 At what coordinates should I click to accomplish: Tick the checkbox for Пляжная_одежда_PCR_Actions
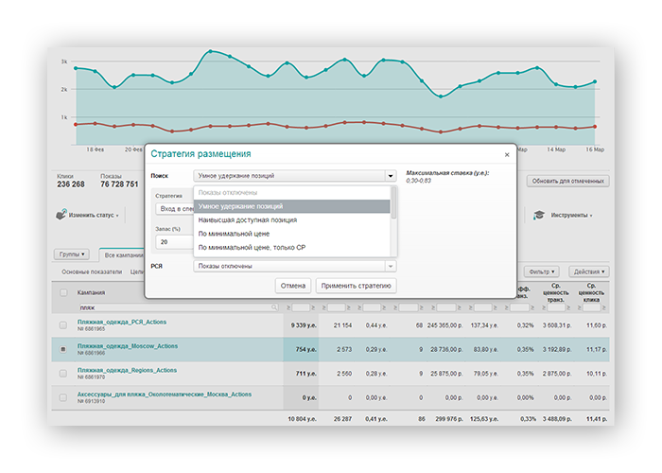click(63, 324)
